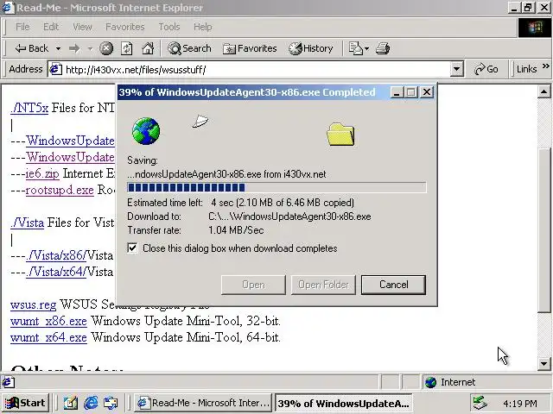
Task: Click the Go button
Action: 486,69
